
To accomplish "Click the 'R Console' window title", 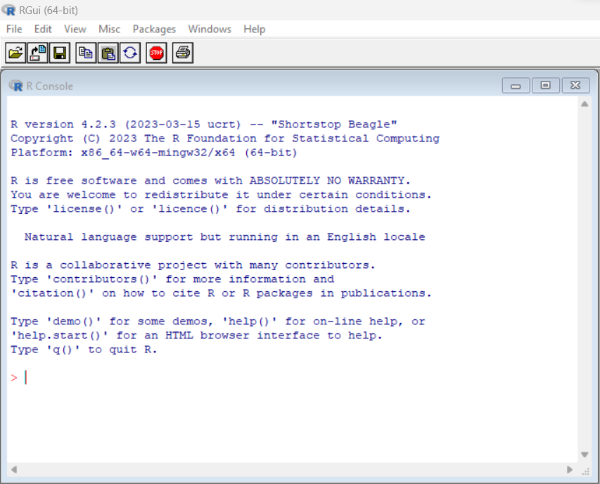I will [x=49, y=86].
